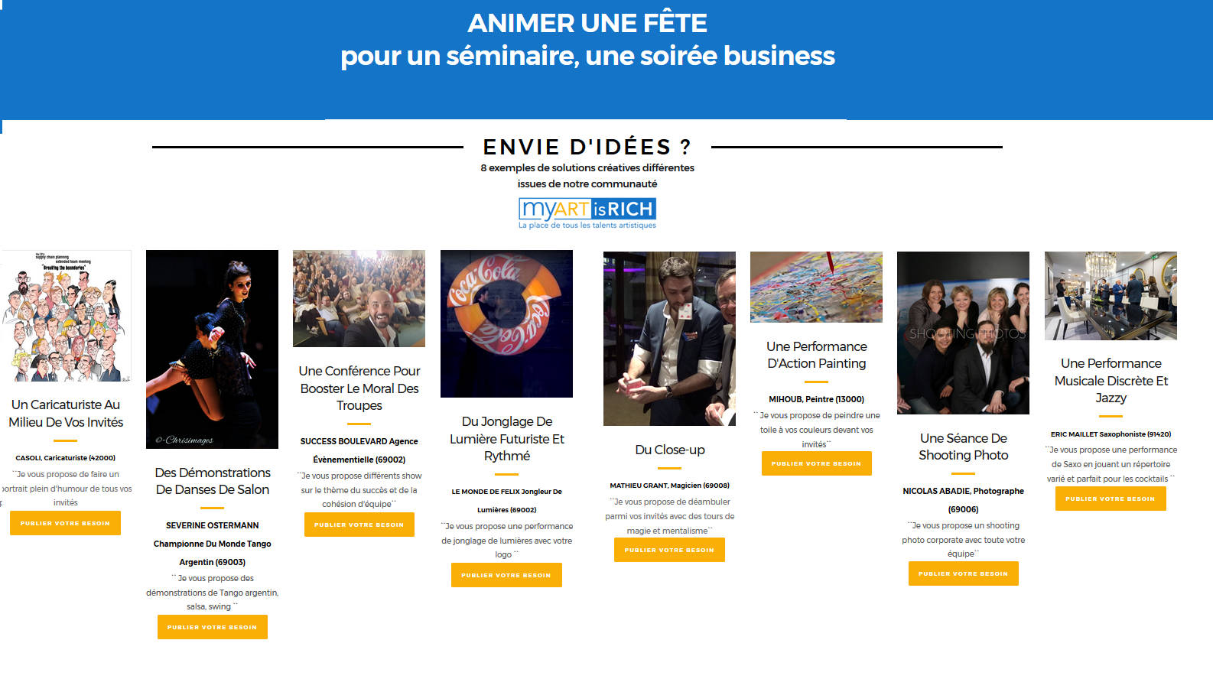1213x679 pixels.
Task: Click Publier Votre Besoin under Eric Maillet
Action: tap(1111, 499)
